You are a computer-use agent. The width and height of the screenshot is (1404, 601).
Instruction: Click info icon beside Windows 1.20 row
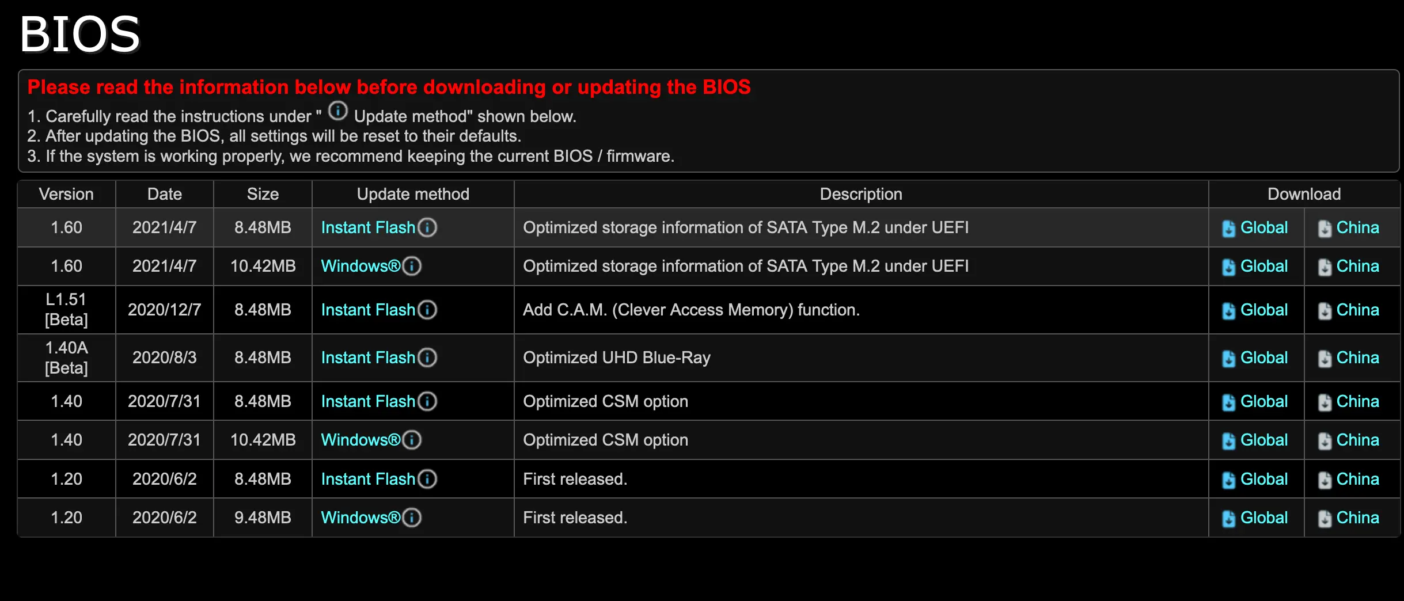point(412,518)
